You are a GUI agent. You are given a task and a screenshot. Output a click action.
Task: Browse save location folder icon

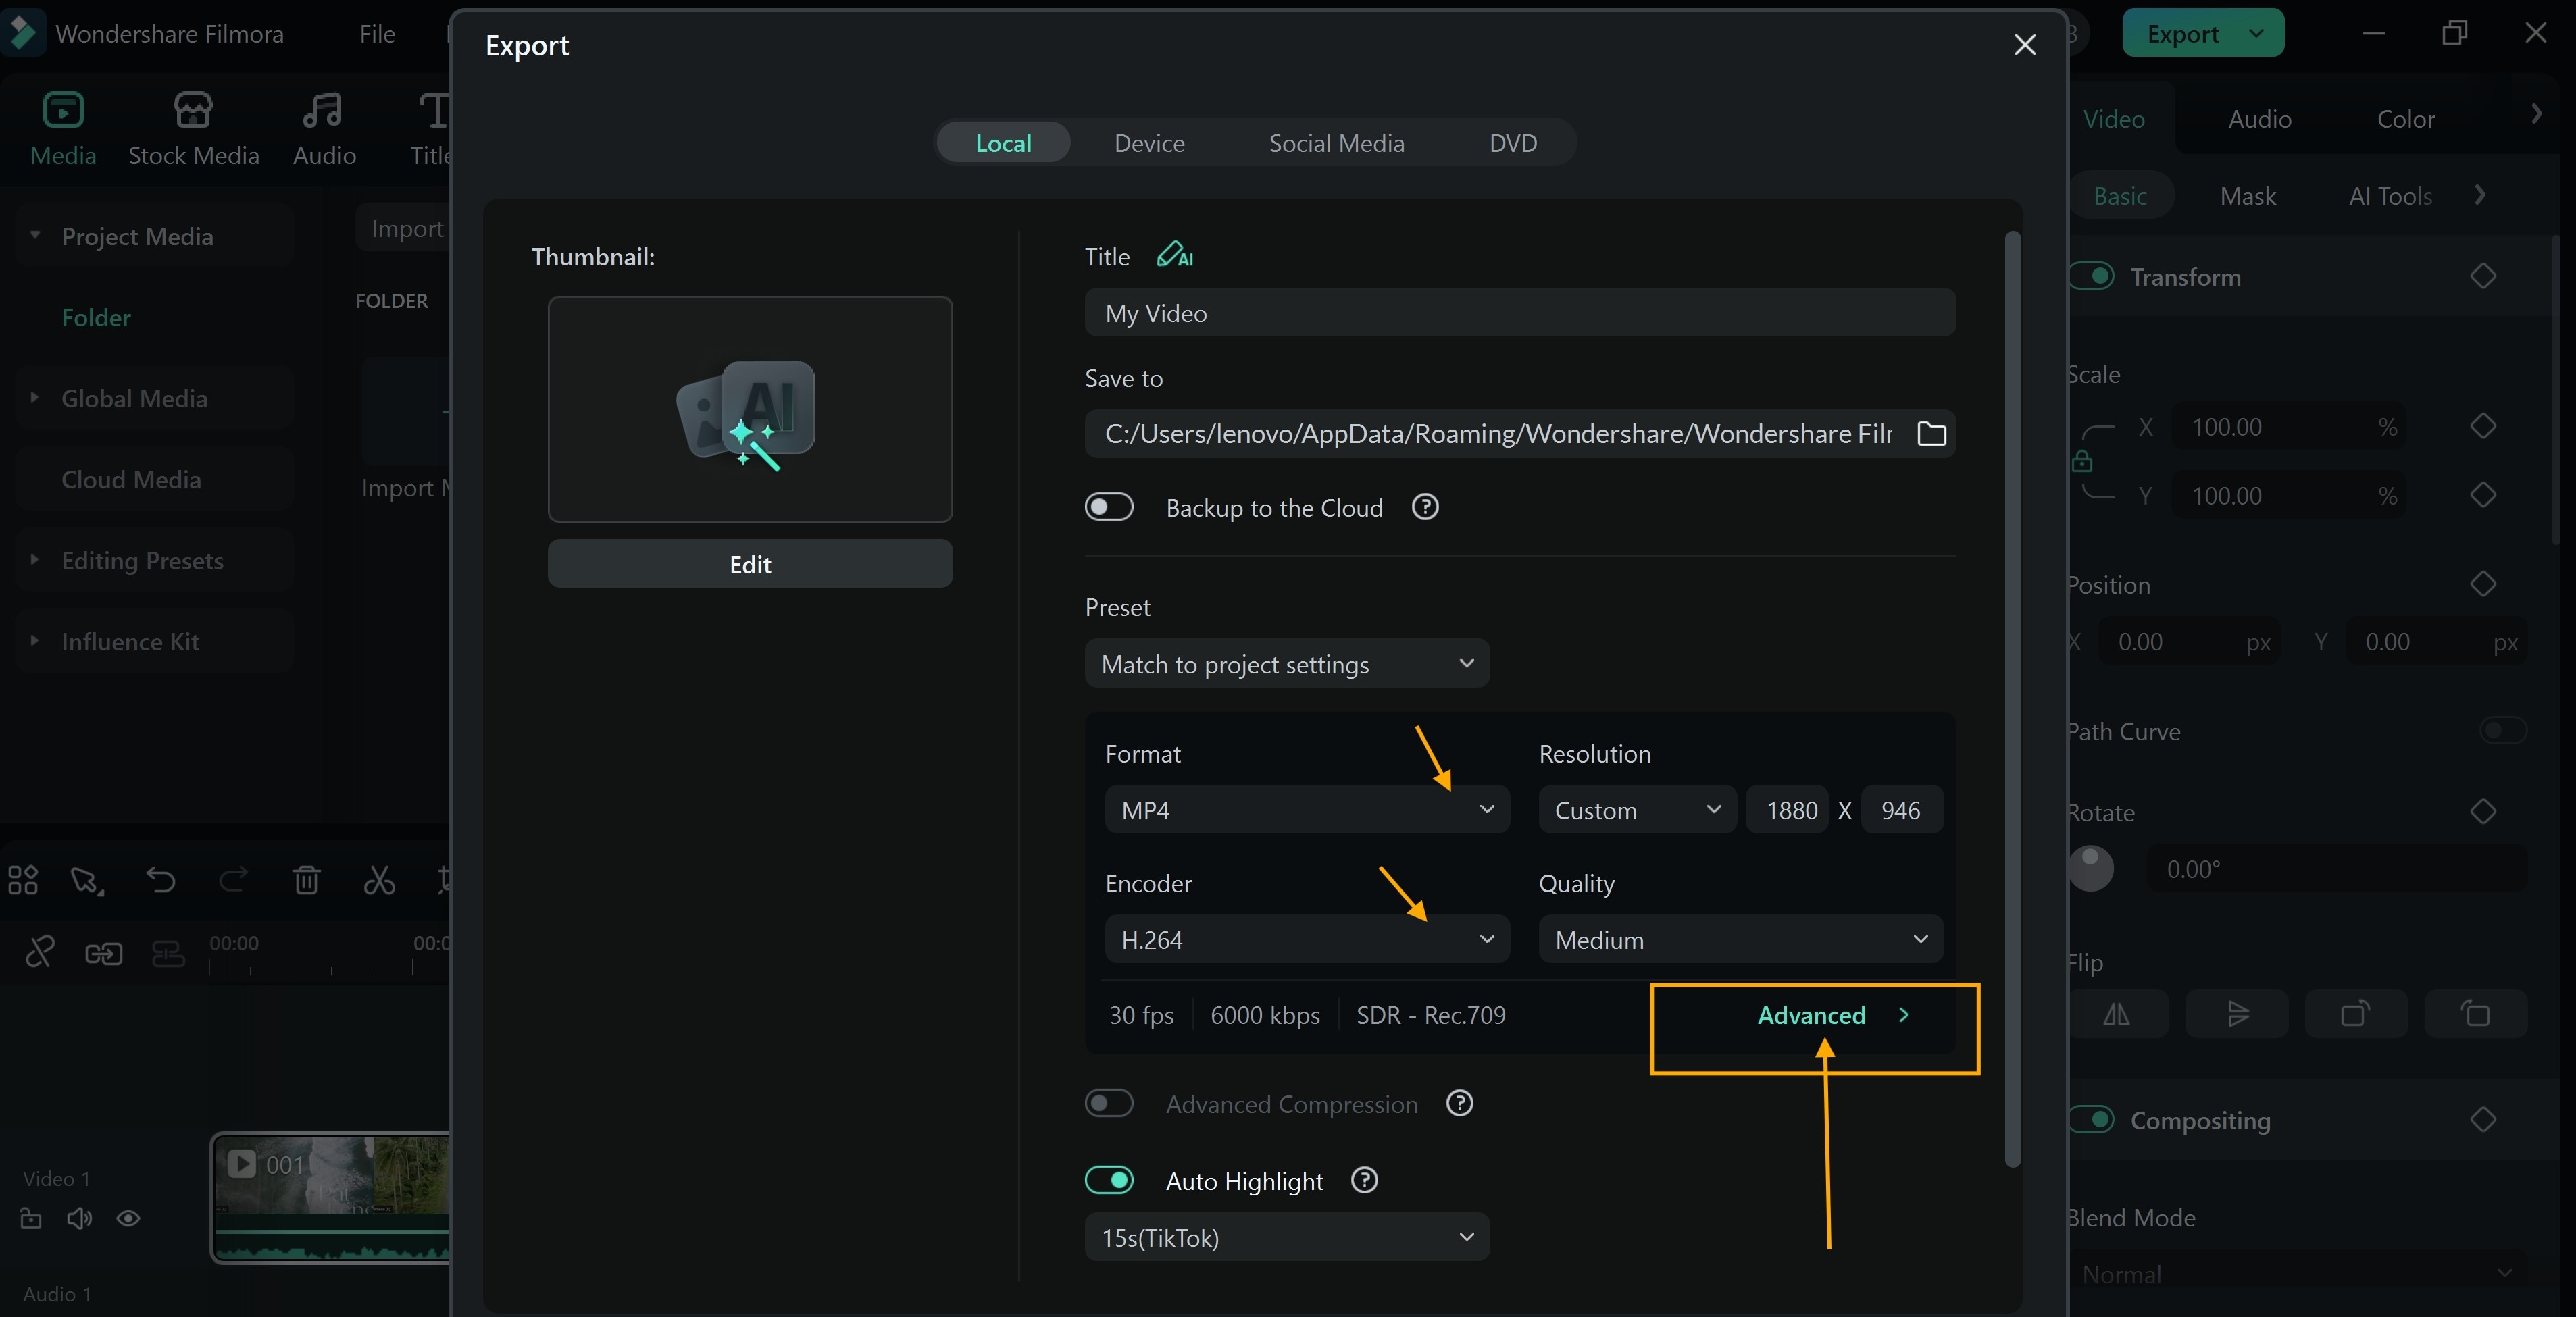(x=1931, y=434)
